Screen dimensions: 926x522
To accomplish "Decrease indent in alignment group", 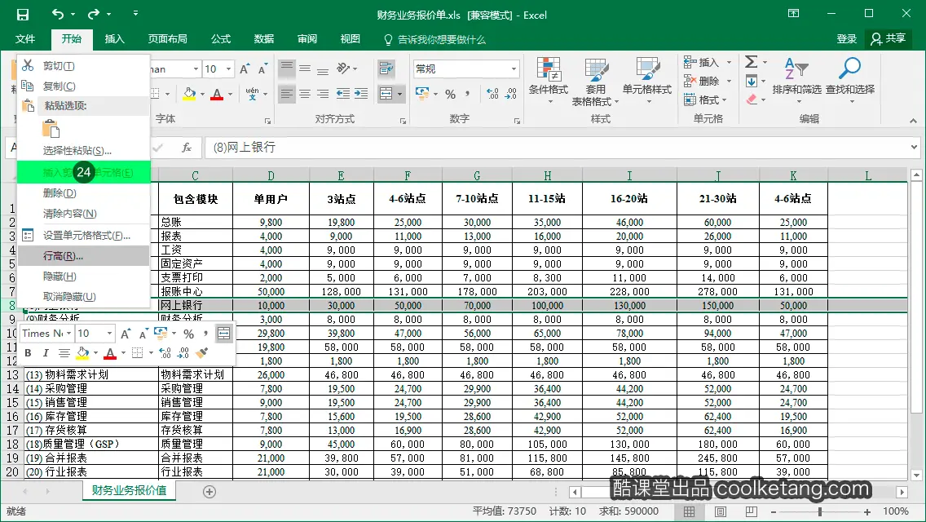I will coord(342,94).
